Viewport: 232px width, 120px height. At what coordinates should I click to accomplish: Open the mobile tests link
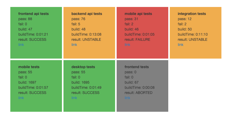coord(21,98)
